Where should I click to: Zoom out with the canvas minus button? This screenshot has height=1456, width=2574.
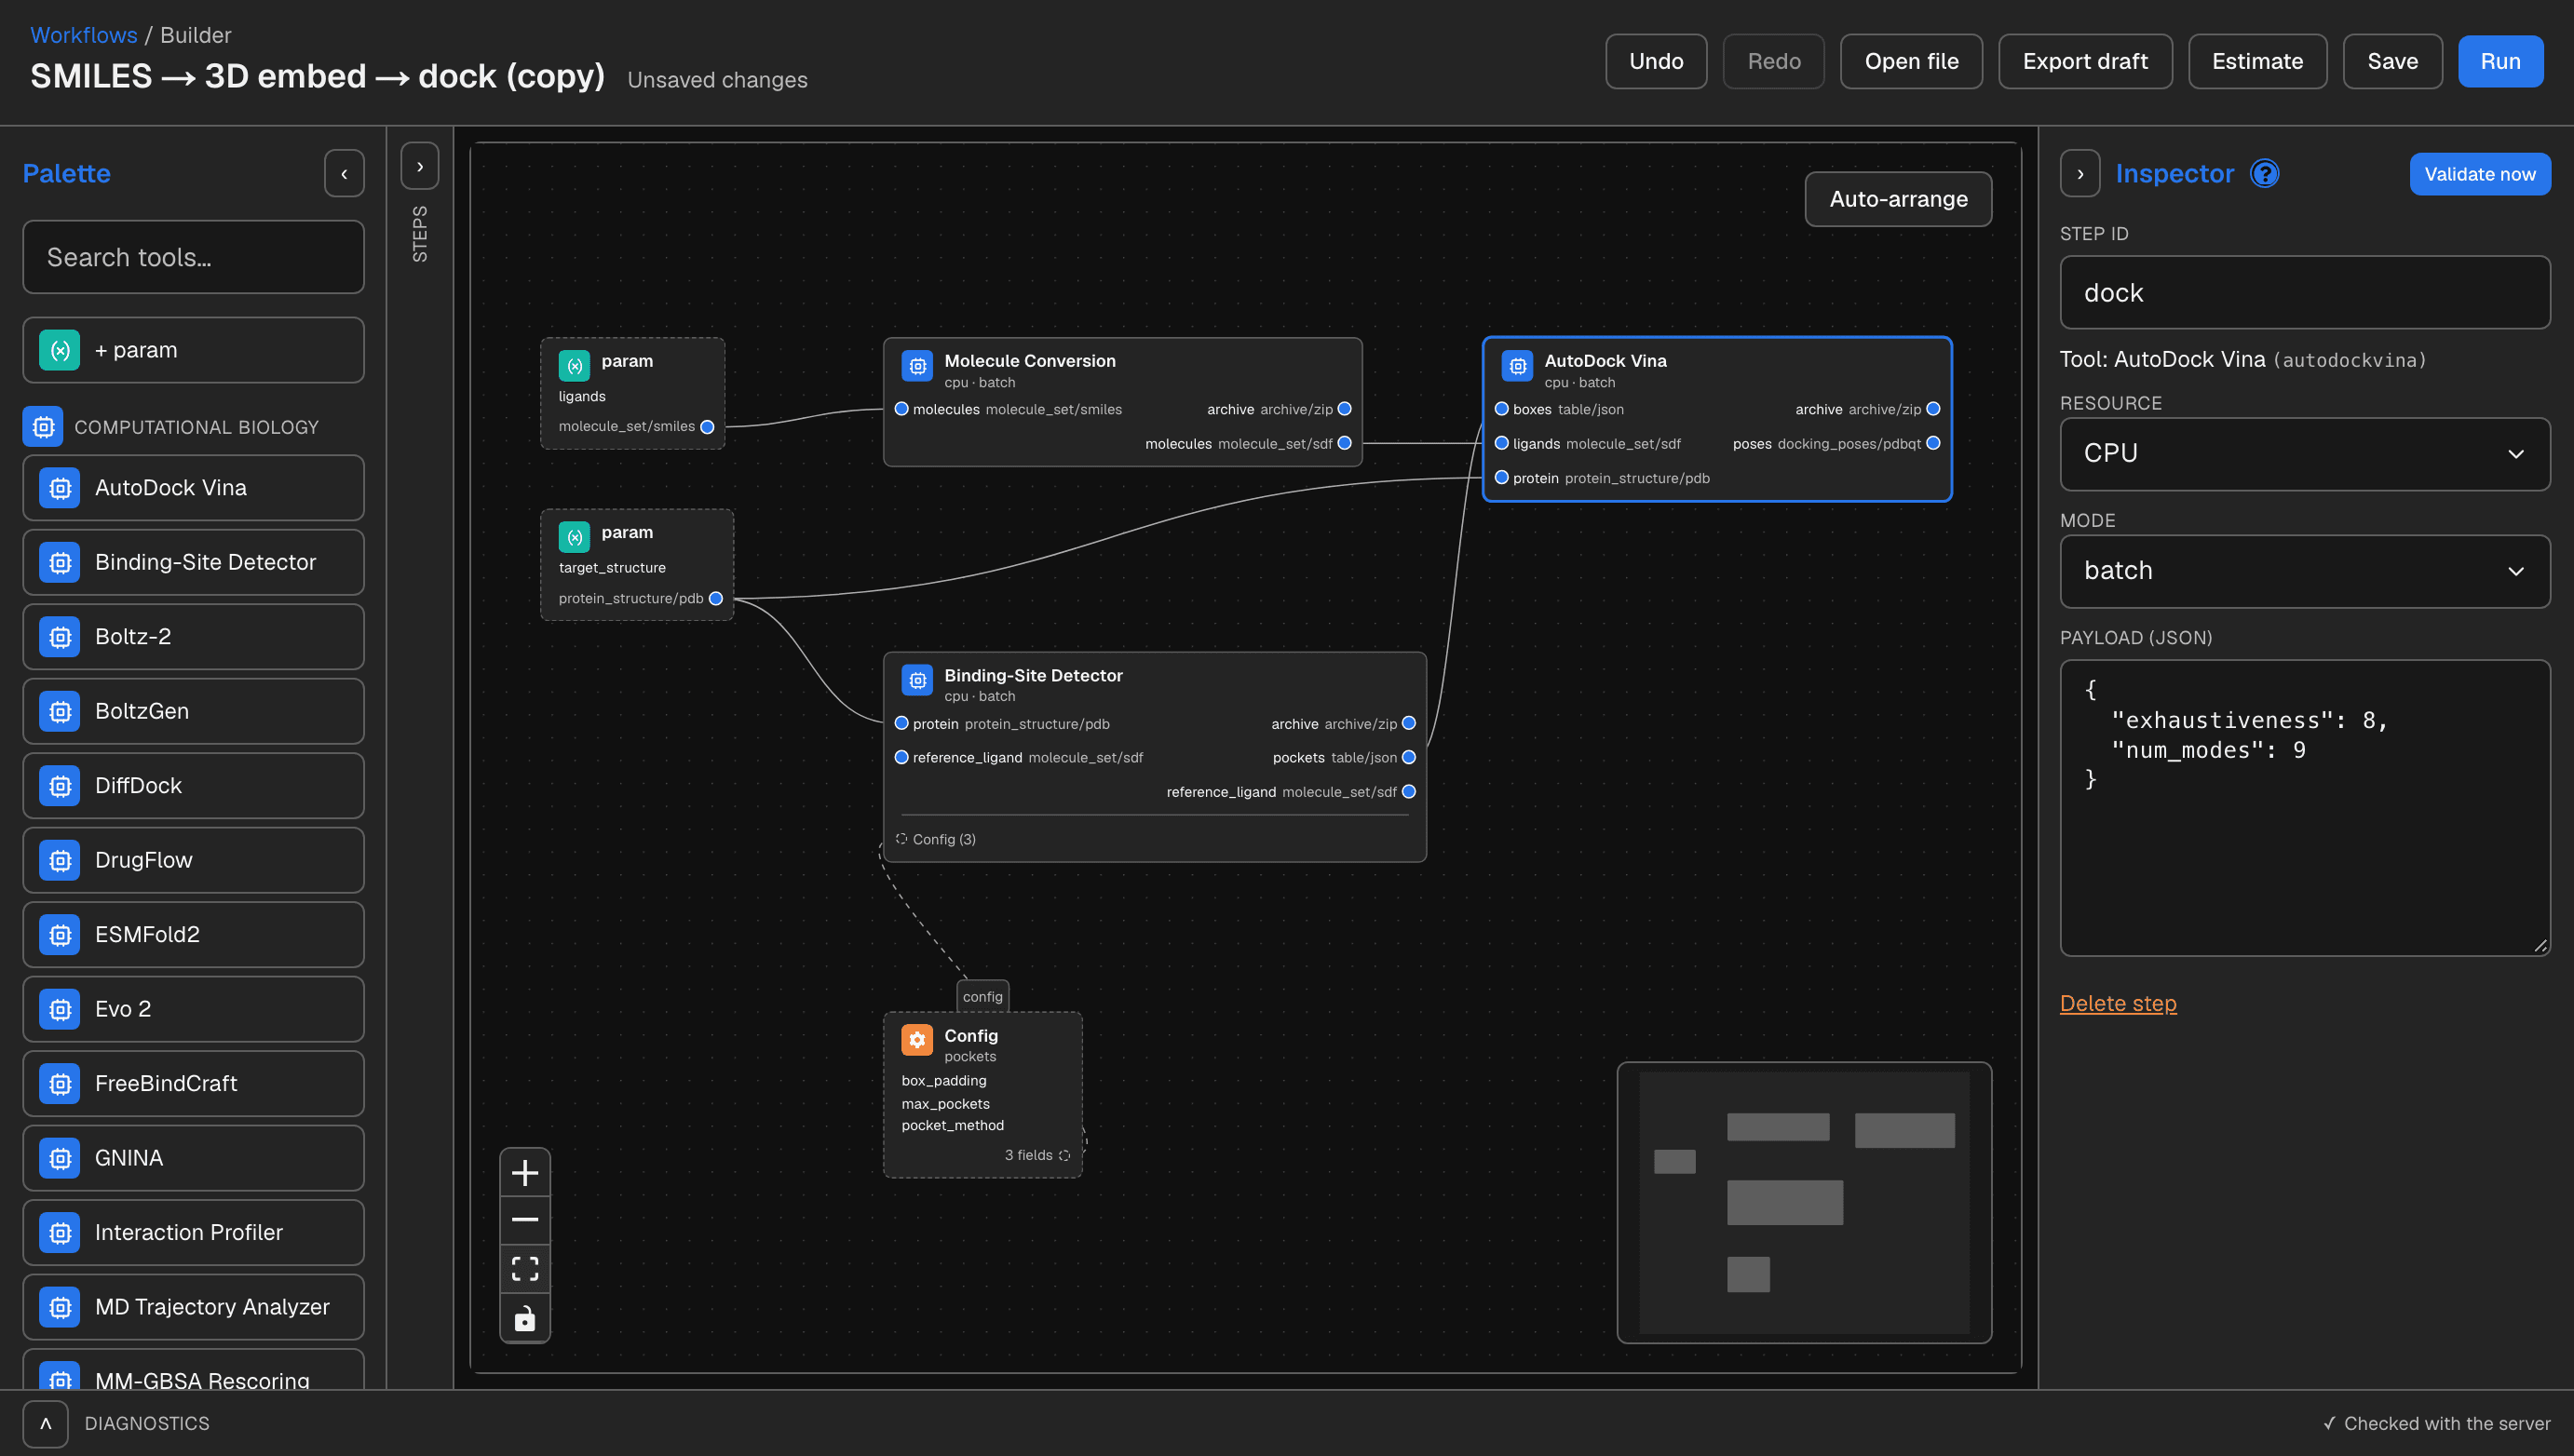pos(525,1220)
